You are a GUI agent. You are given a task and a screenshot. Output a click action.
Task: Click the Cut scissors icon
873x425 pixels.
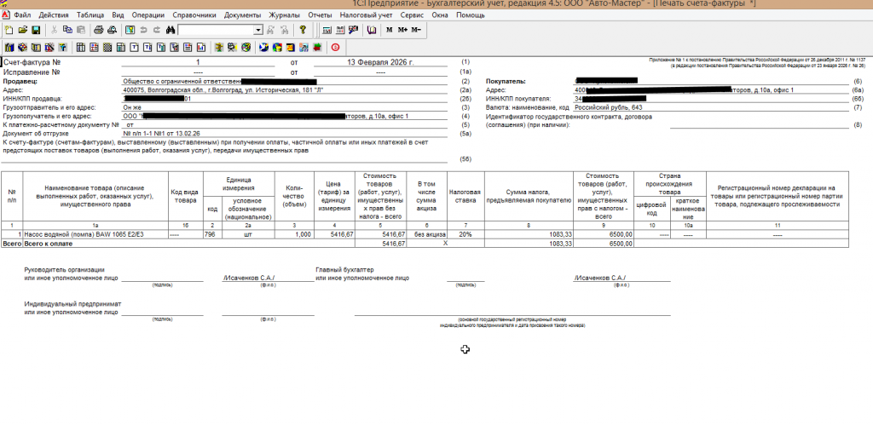coord(54,30)
